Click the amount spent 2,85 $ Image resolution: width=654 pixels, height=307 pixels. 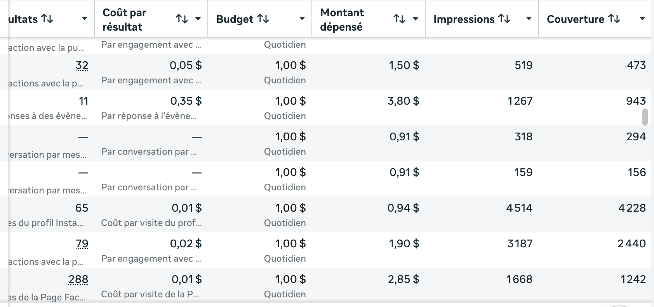404,279
